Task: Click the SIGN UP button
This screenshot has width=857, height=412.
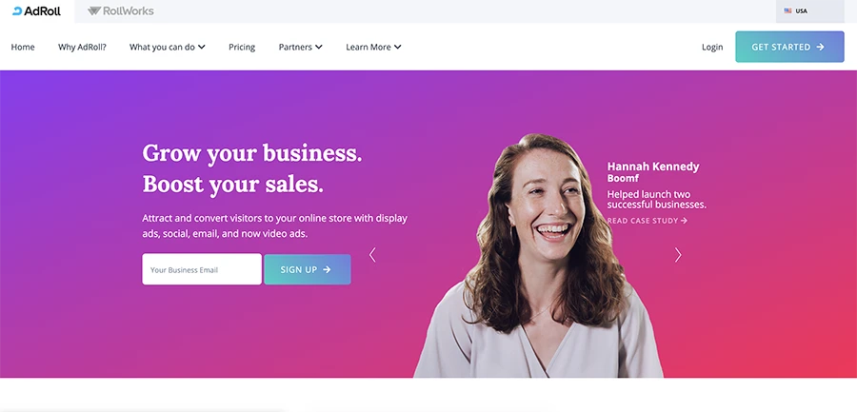Action: tap(308, 269)
